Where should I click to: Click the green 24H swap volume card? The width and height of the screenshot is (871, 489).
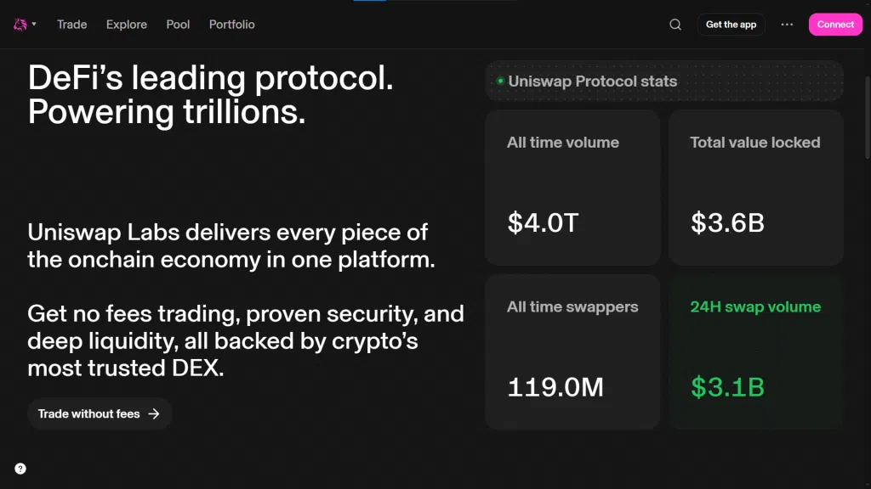[755, 351]
